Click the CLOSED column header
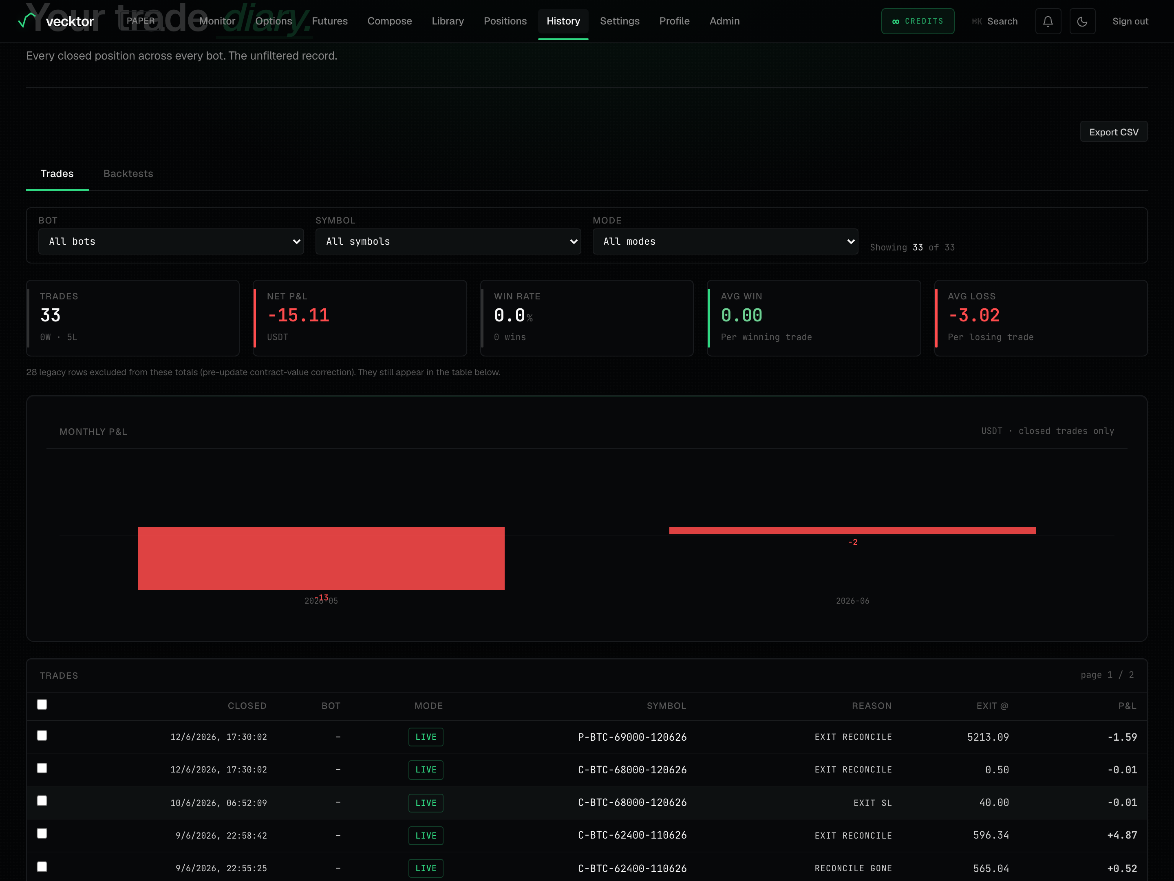This screenshot has height=881, width=1174. pos(247,706)
